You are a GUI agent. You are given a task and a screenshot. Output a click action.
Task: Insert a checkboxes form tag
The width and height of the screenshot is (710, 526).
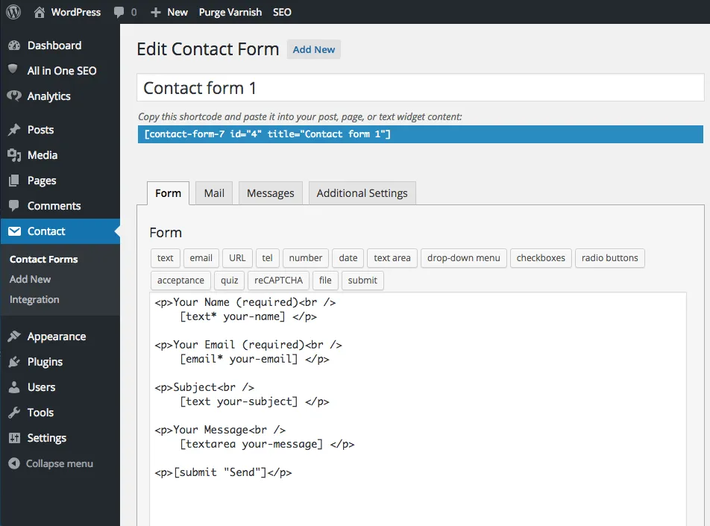(541, 258)
